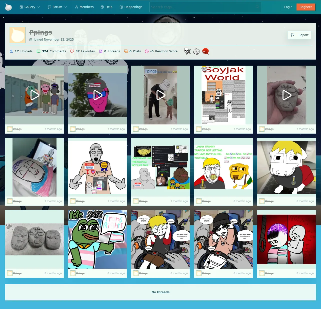Open the Soyjak World image thumbnail

point(223,95)
